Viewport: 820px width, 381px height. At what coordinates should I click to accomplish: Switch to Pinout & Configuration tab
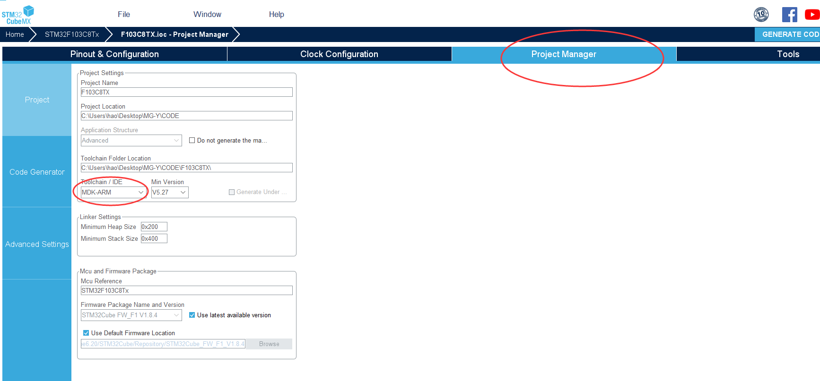coord(114,54)
